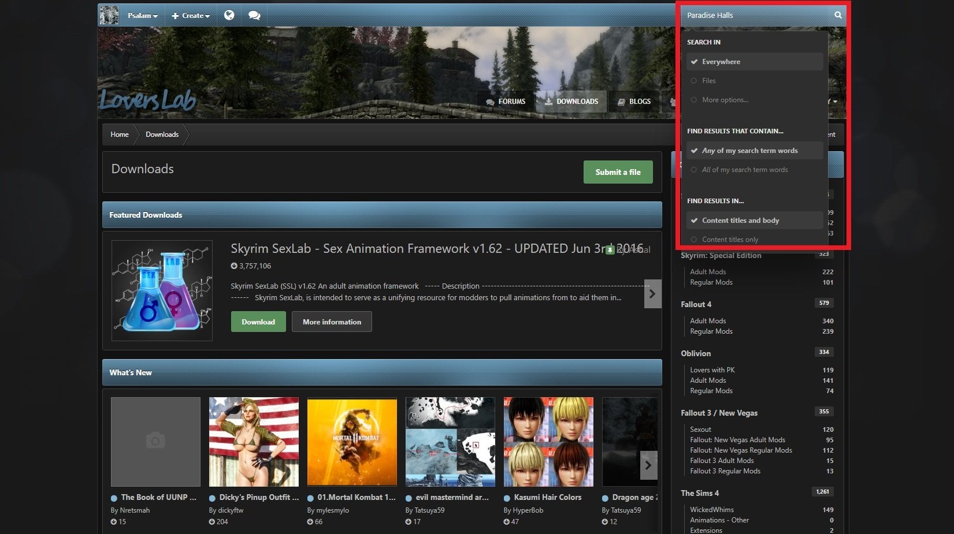This screenshot has height=534, width=954.
Task: Click the More information button
Action: tap(332, 322)
